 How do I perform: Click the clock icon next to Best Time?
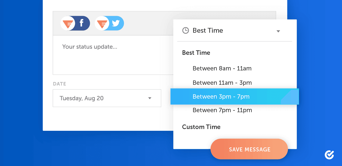click(x=186, y=31)
